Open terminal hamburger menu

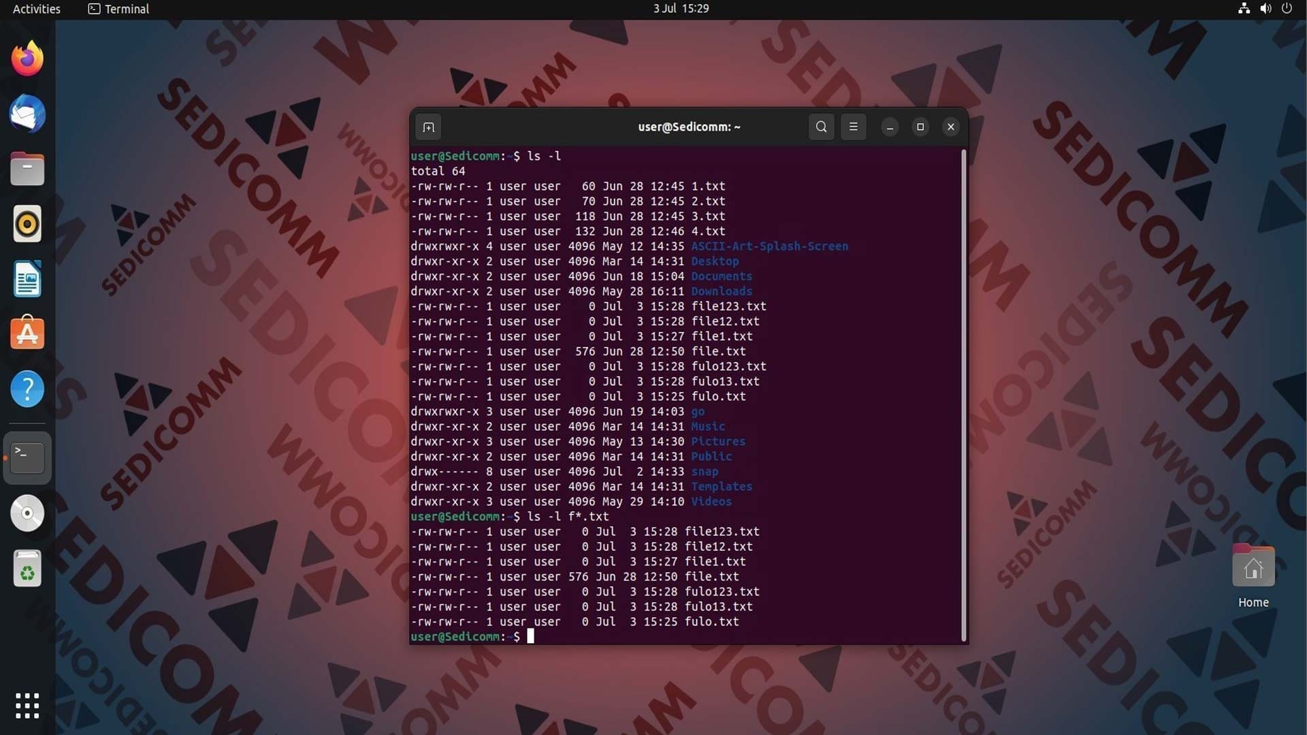point(853,127)
